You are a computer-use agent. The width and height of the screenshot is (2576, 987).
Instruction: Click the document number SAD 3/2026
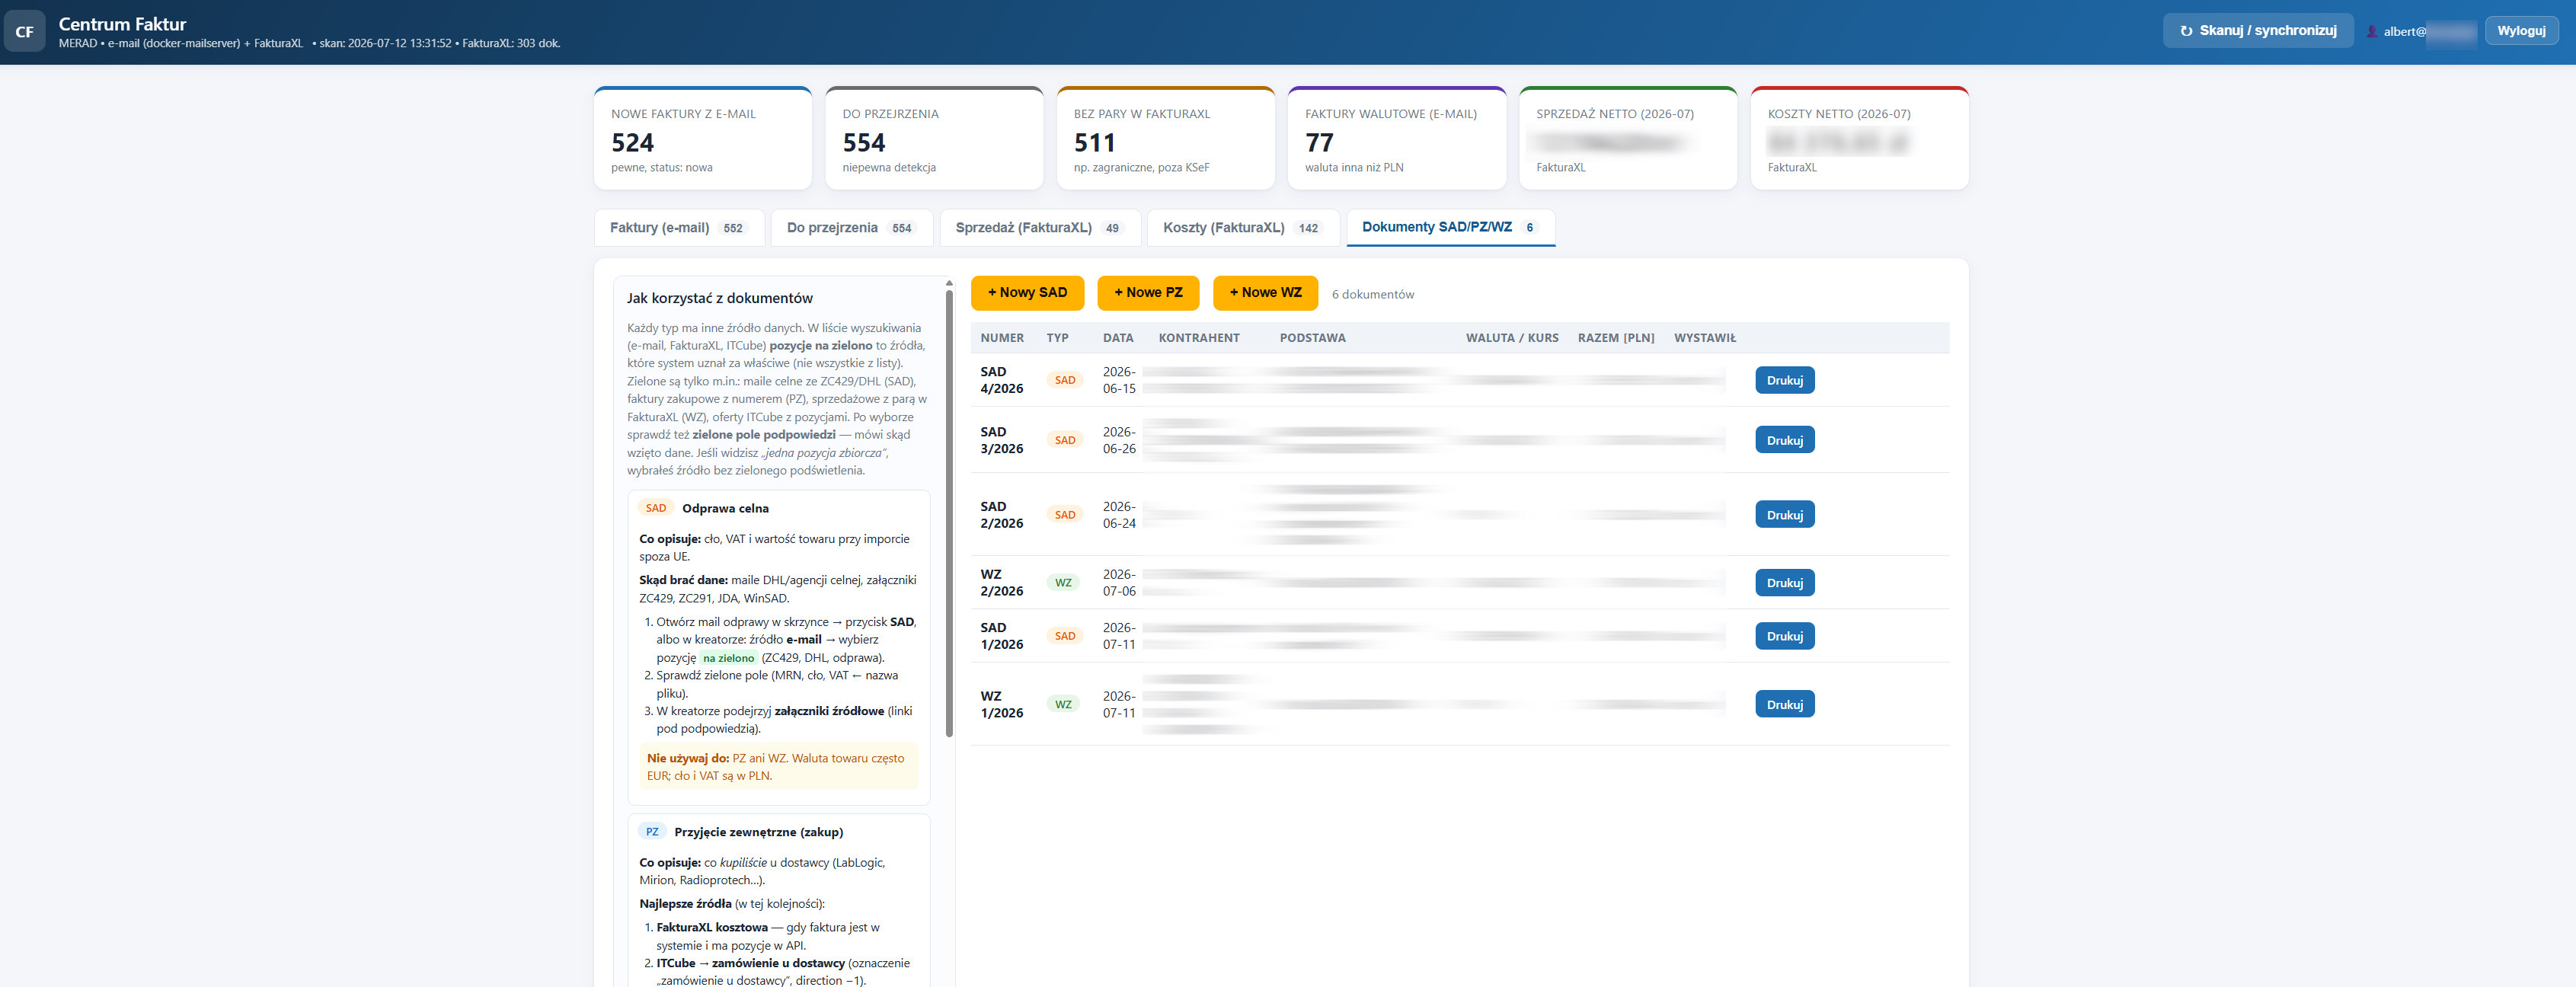point(1001,440)
